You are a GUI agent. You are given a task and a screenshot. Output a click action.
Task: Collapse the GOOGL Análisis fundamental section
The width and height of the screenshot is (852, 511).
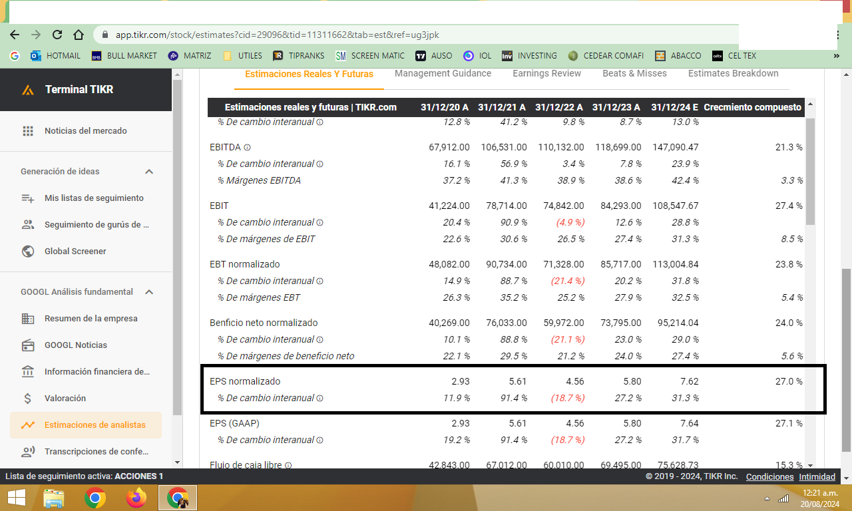click(x=149, y=292)
